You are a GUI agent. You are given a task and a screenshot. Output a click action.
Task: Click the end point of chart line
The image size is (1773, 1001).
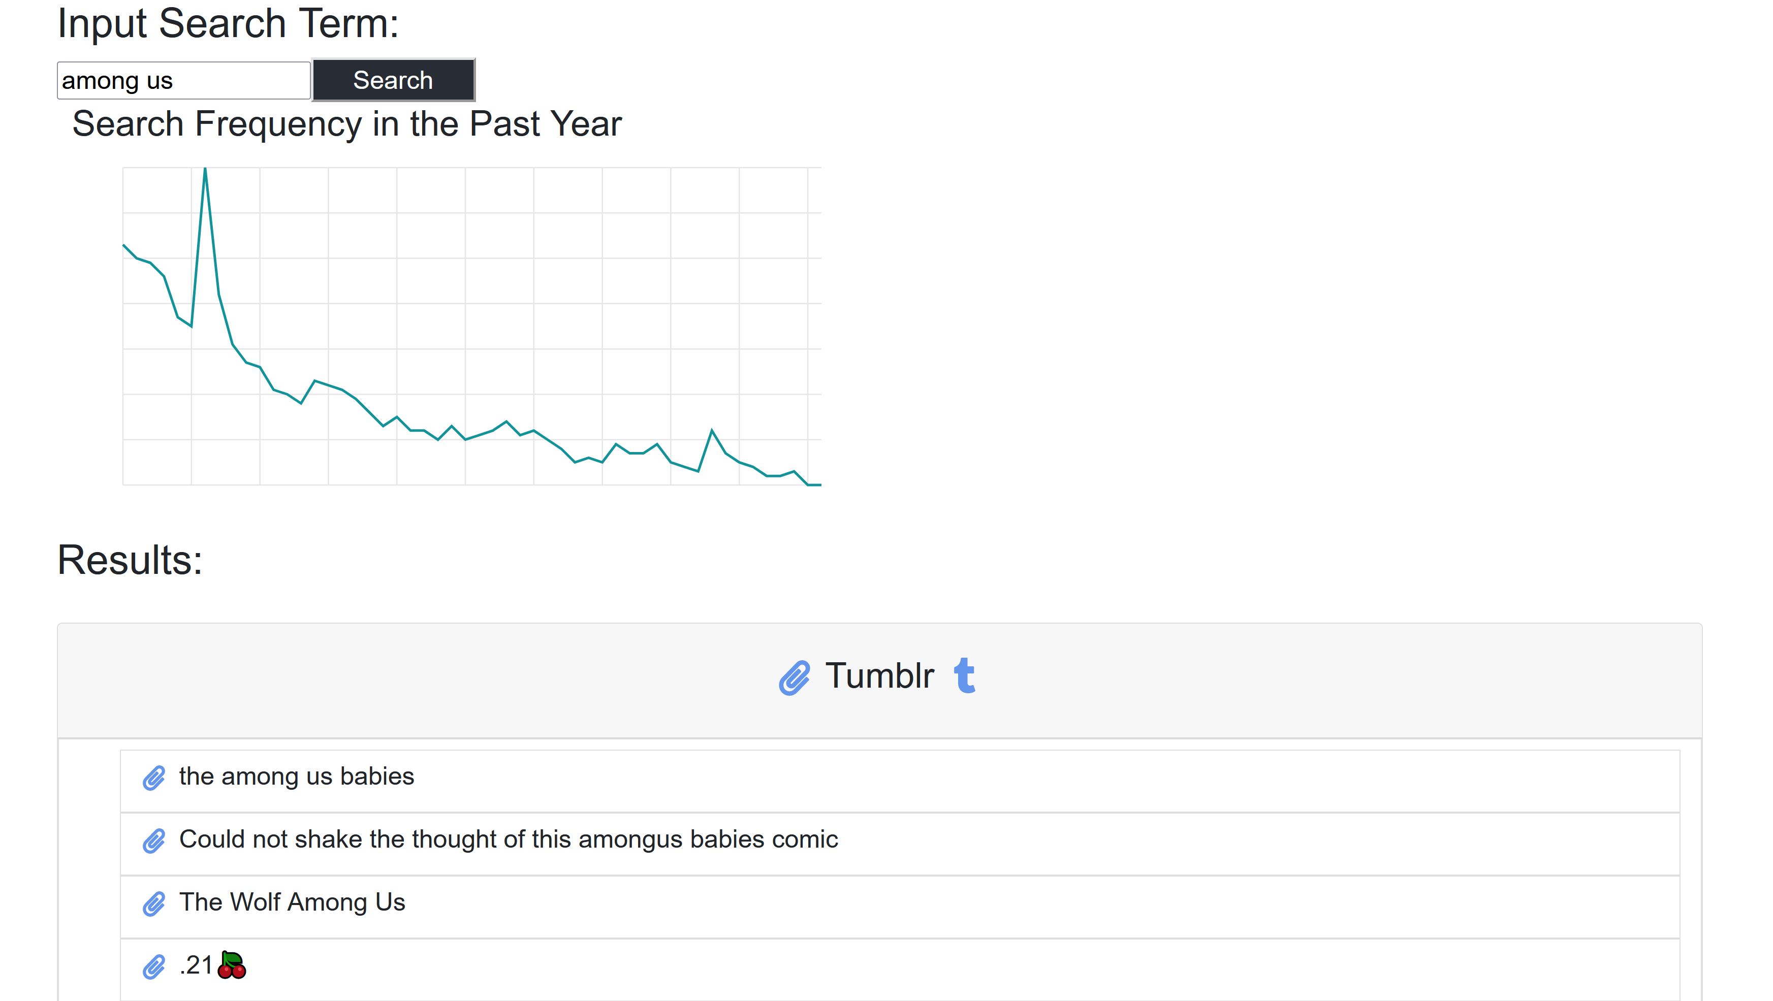point(819,485)
